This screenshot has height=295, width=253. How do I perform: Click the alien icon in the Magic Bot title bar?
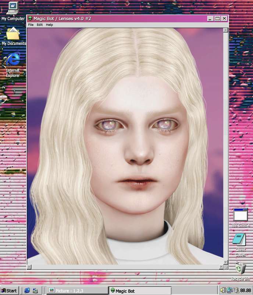click(30, 18)
